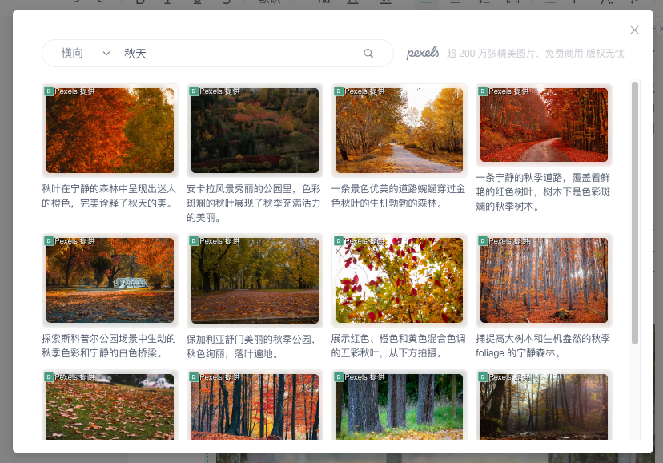Click Pexels 提供 badge on Shumen park image
This screenshot has height=463, width=663.
point(215,240)
